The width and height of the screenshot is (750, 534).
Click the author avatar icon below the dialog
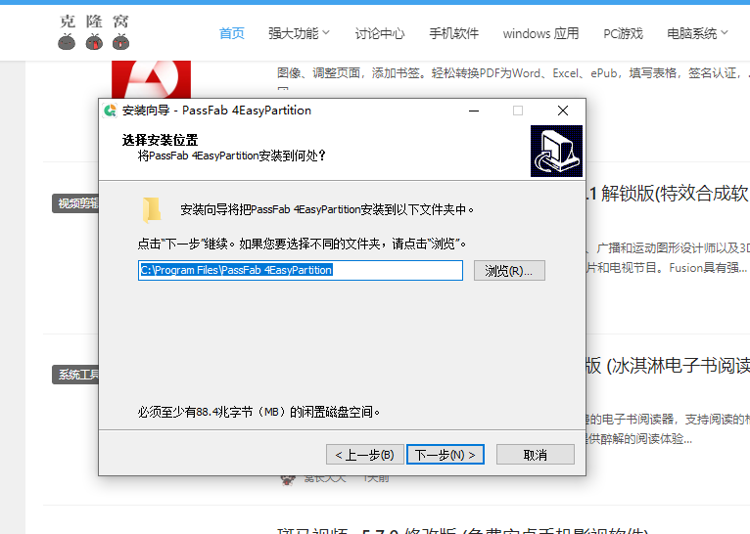tap(288, 479)
